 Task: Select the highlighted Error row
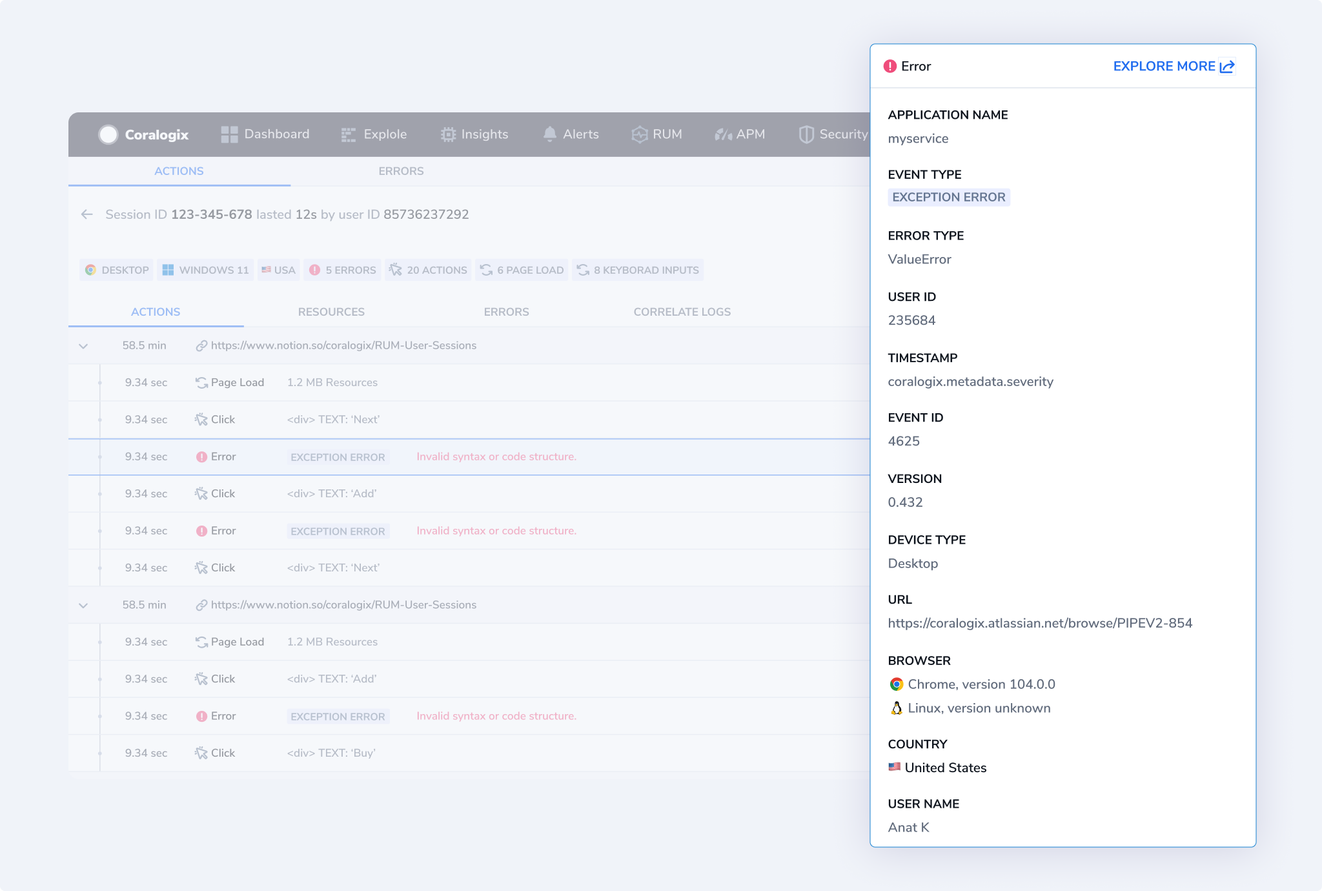[469, 457]
